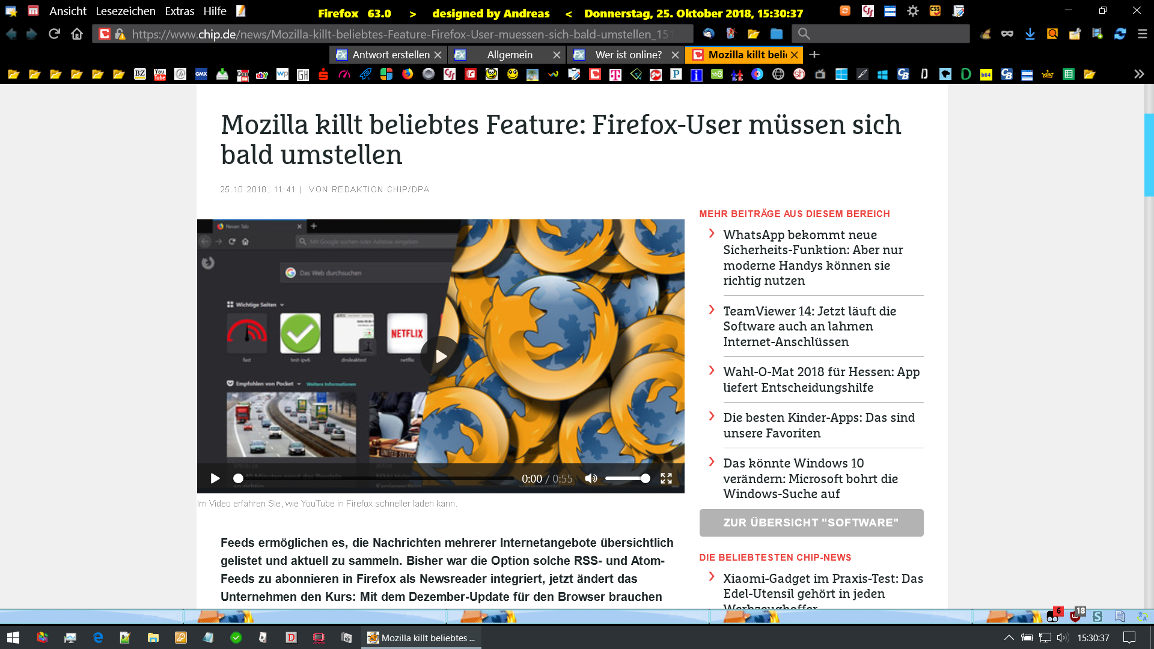Open the Telekom T bookmark icon

click(615, 75)
